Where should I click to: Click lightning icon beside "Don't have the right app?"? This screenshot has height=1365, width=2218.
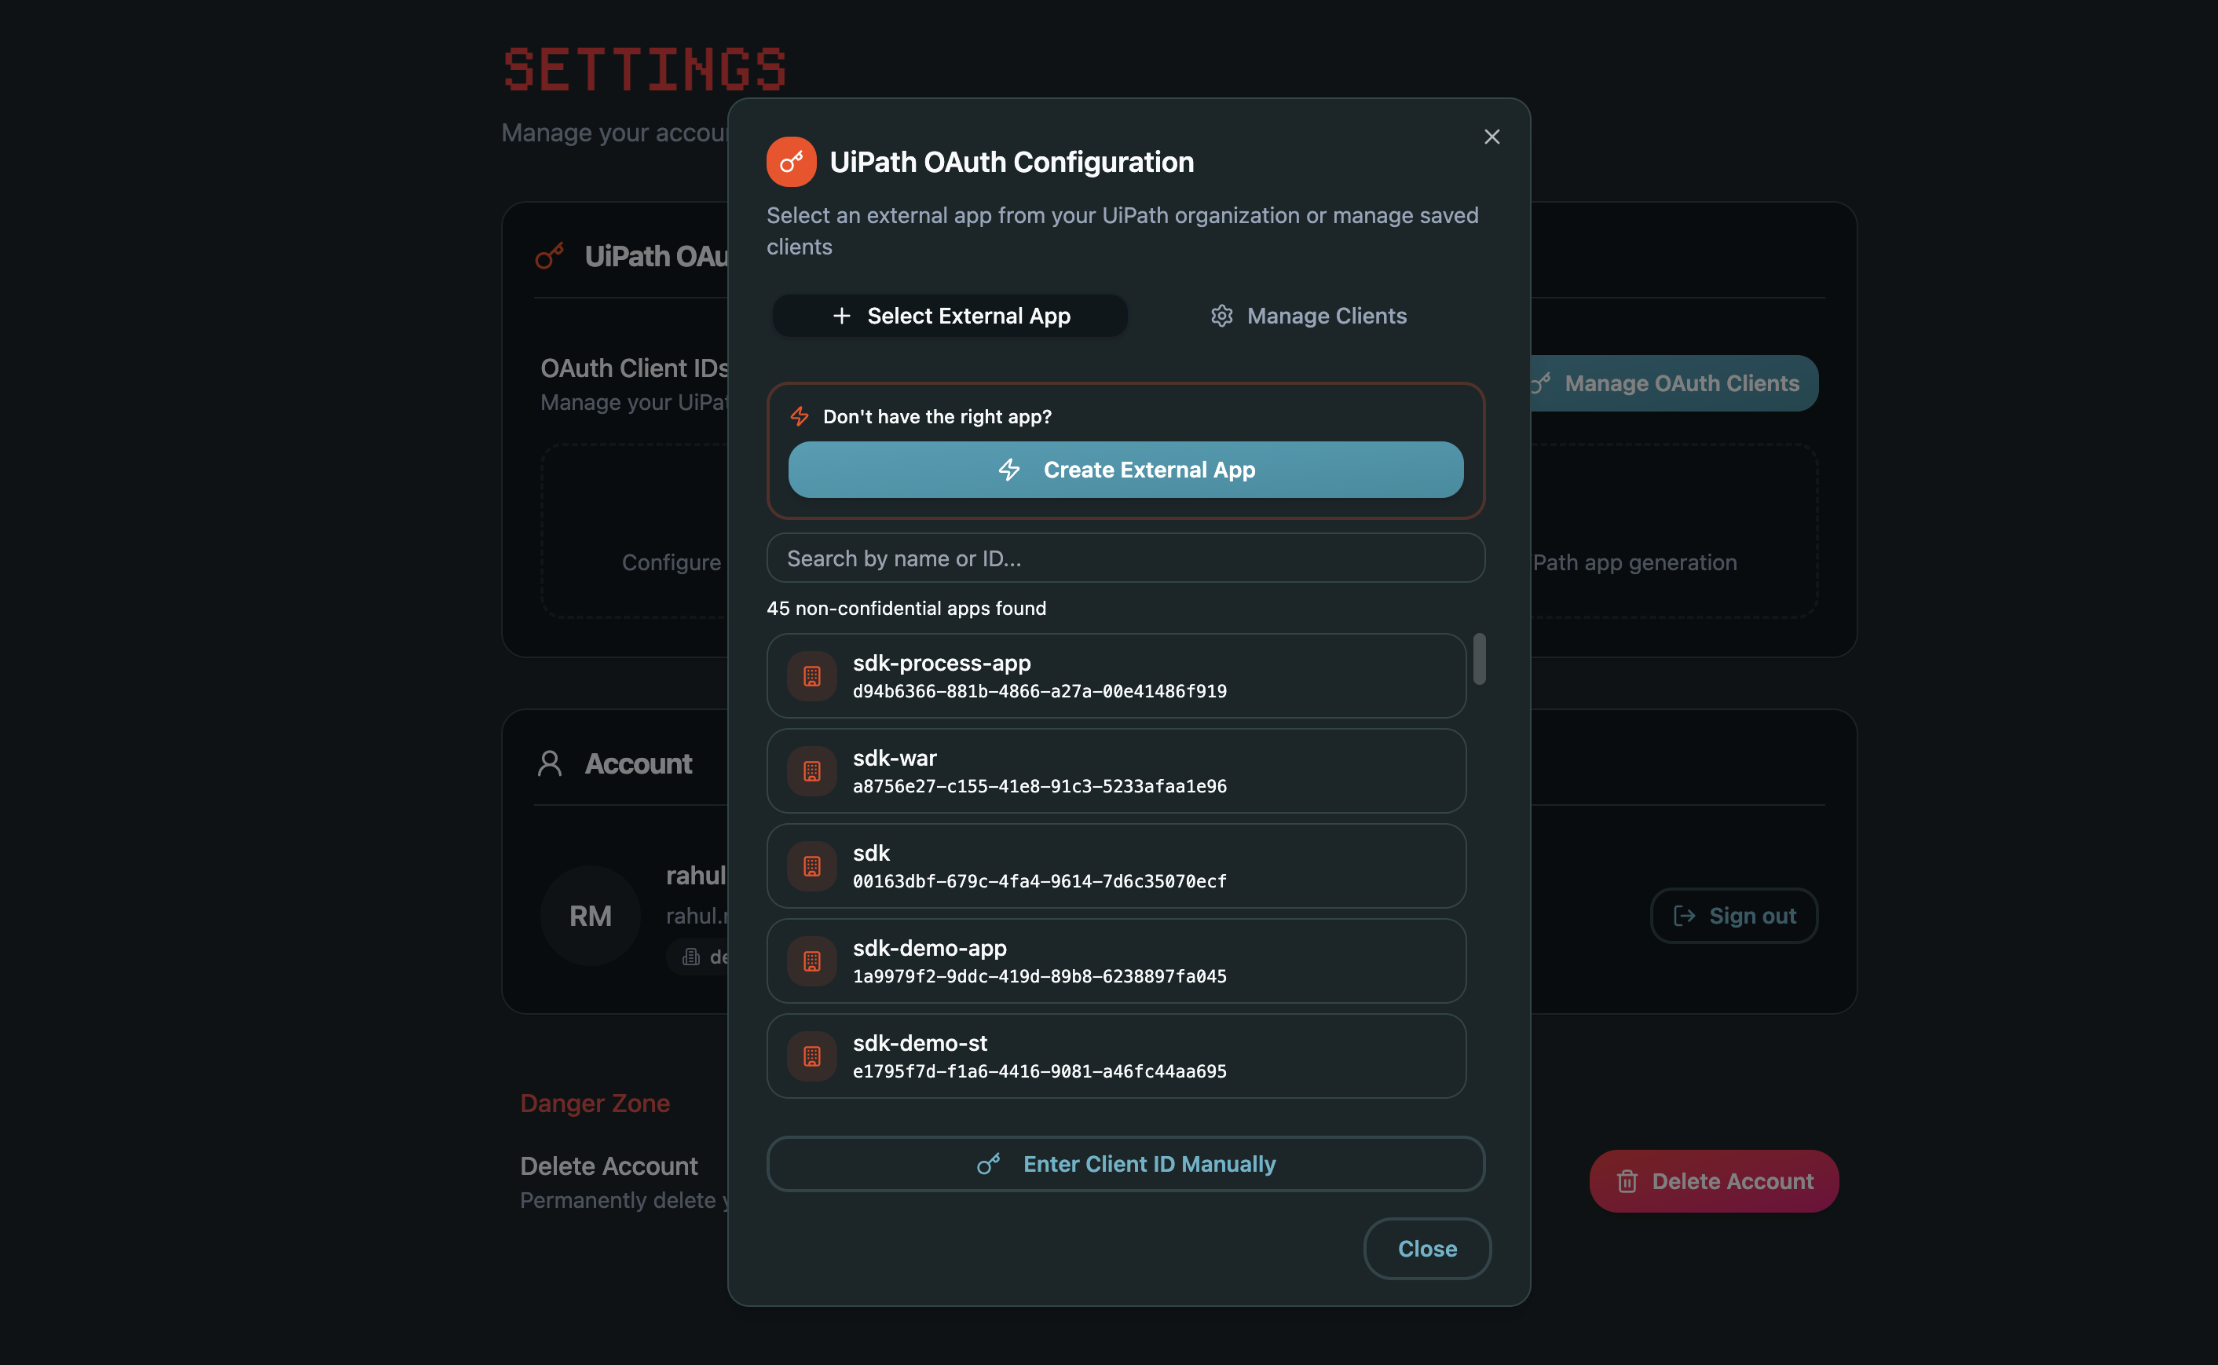coord(799,416)
